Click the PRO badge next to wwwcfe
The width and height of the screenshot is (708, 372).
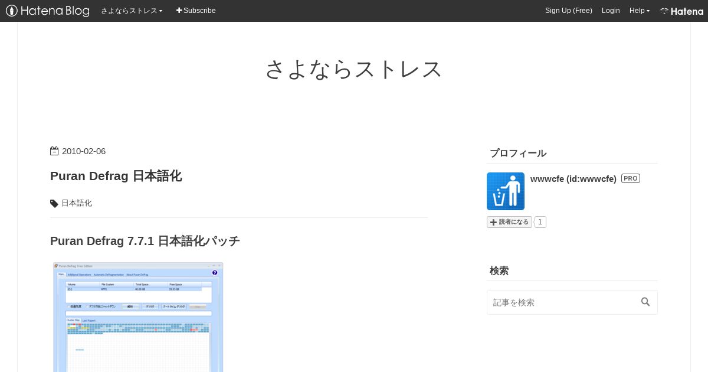pyautogui.click(x=631, y=178)
